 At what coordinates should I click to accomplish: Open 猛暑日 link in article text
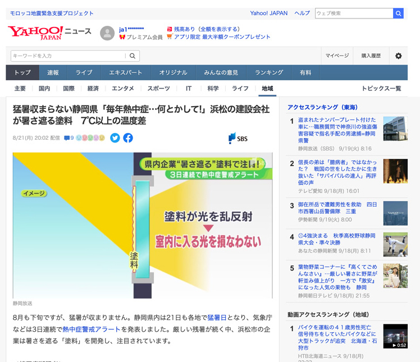click(217, 318)
